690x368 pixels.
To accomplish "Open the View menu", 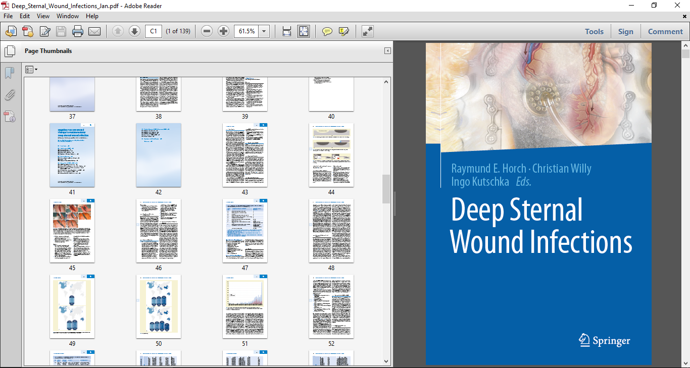I will 43,16.
